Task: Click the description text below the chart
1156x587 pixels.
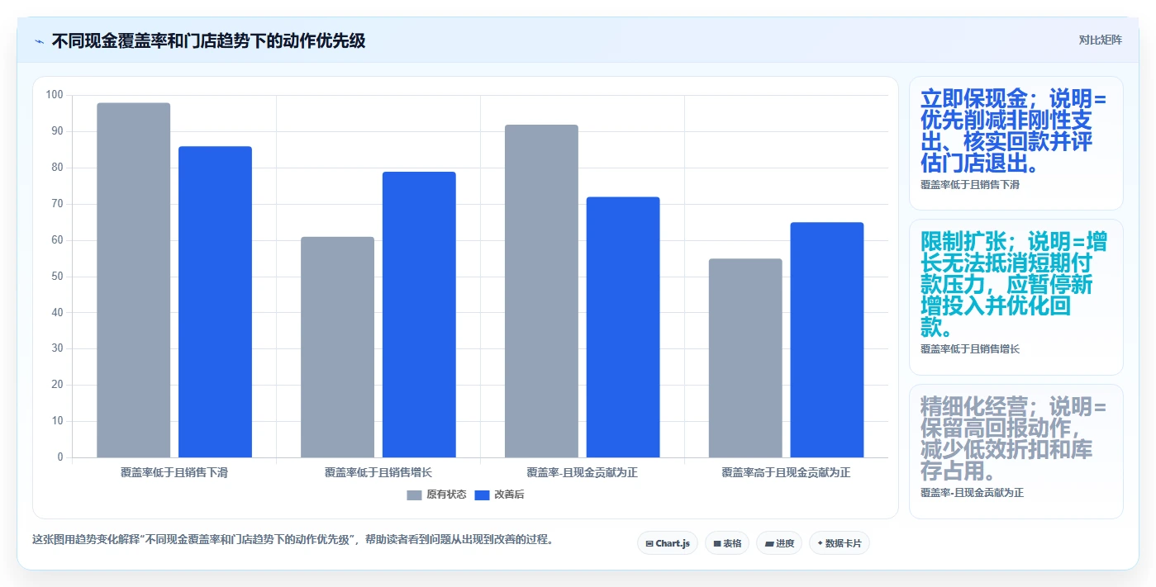Action: click(x=293, y=540)
